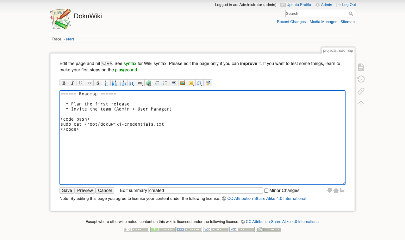
Task: Save the page edits
Action: pos(67,190)
